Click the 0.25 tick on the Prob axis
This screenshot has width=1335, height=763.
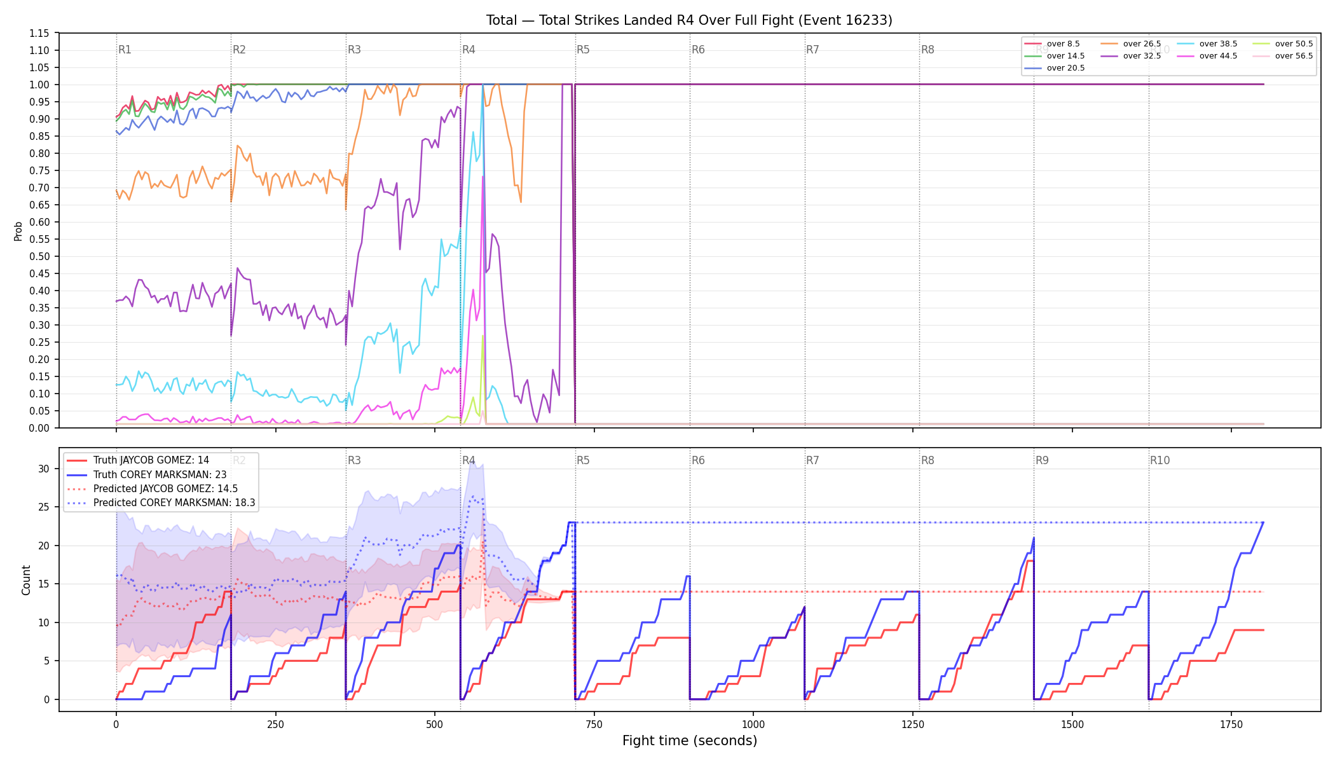point(39,342)
